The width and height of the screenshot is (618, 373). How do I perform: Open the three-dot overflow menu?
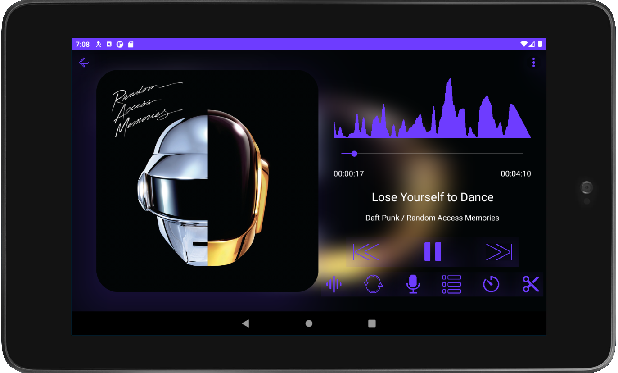[533, 63]
